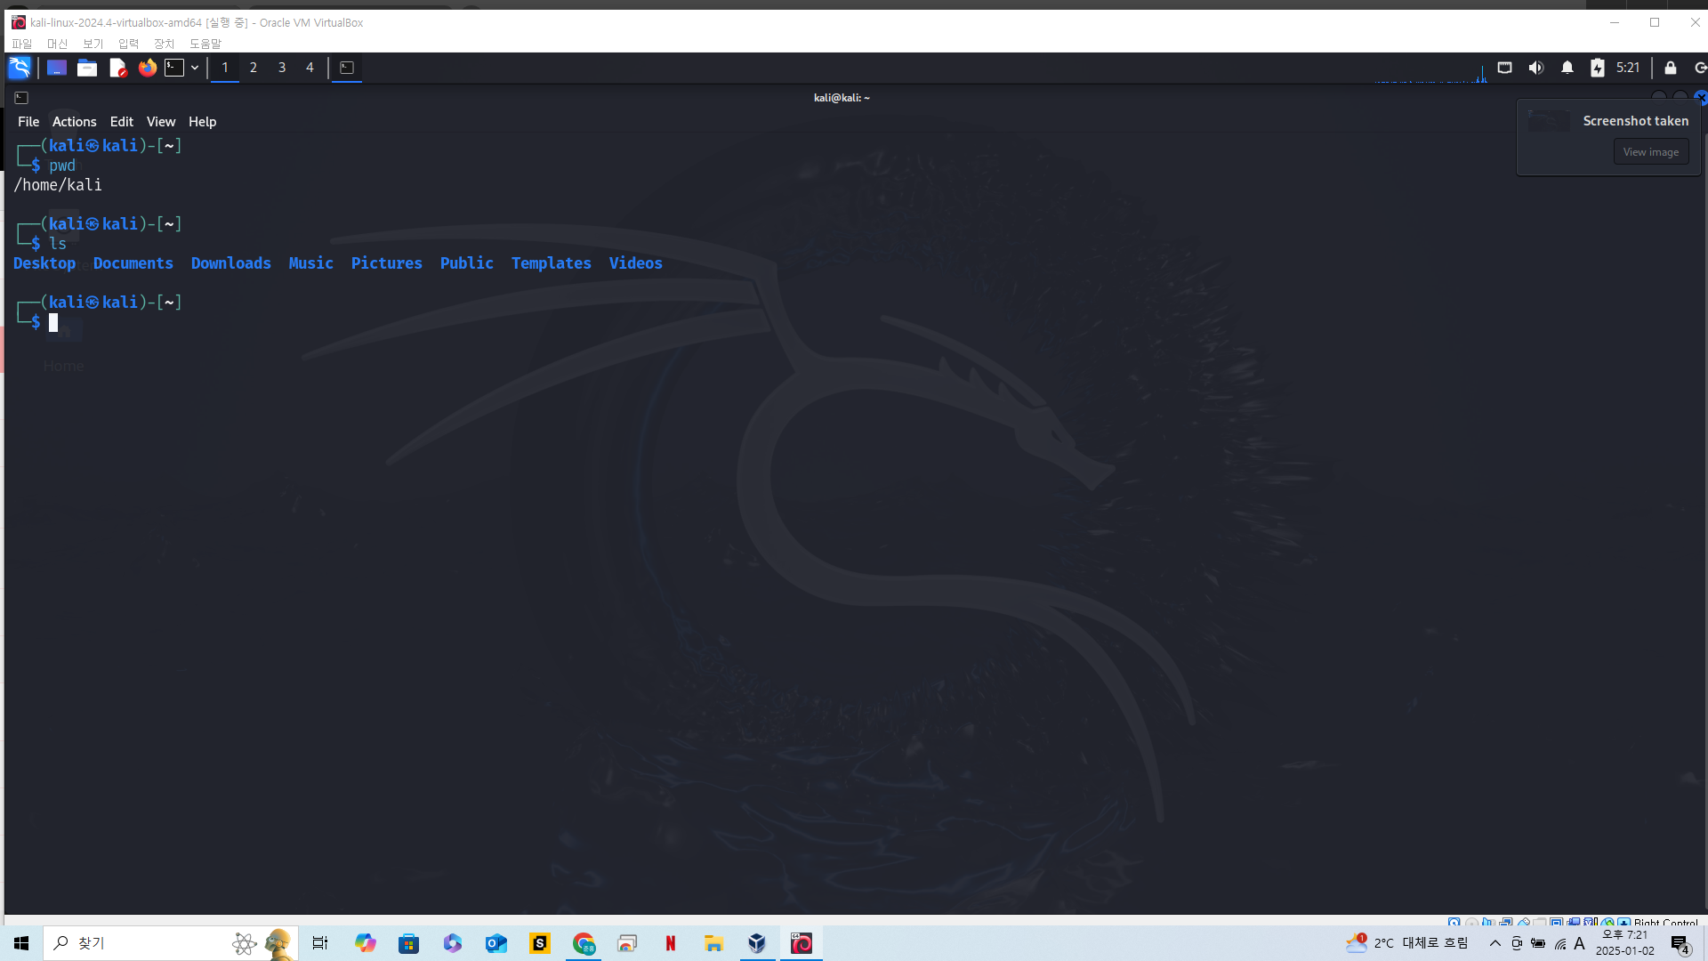Expand terminal launcher dropdown arrow
The width and height of the screenshot is (1708, 961).
click(x=195, y=68)
